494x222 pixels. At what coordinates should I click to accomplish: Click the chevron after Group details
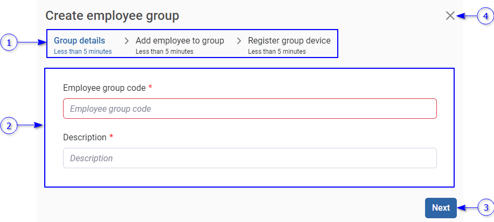click(x=127, y=41)
